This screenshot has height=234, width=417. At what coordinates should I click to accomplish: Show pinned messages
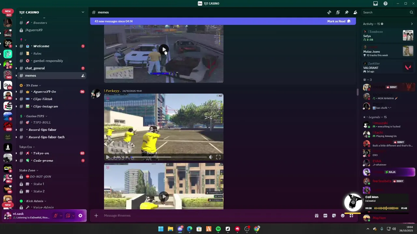(x=347, y=12)
